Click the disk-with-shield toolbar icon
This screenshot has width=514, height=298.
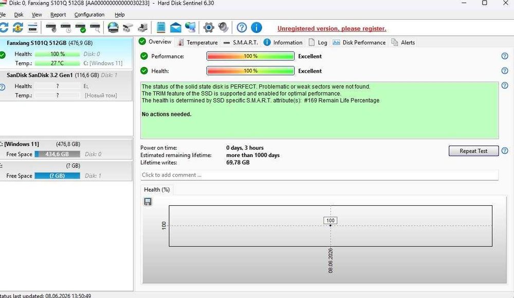point(51,28)
